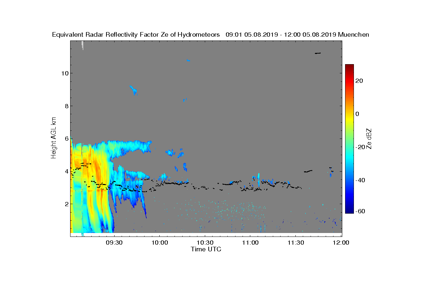Click the 11:00 time tick label

click(x=250, y=243)
